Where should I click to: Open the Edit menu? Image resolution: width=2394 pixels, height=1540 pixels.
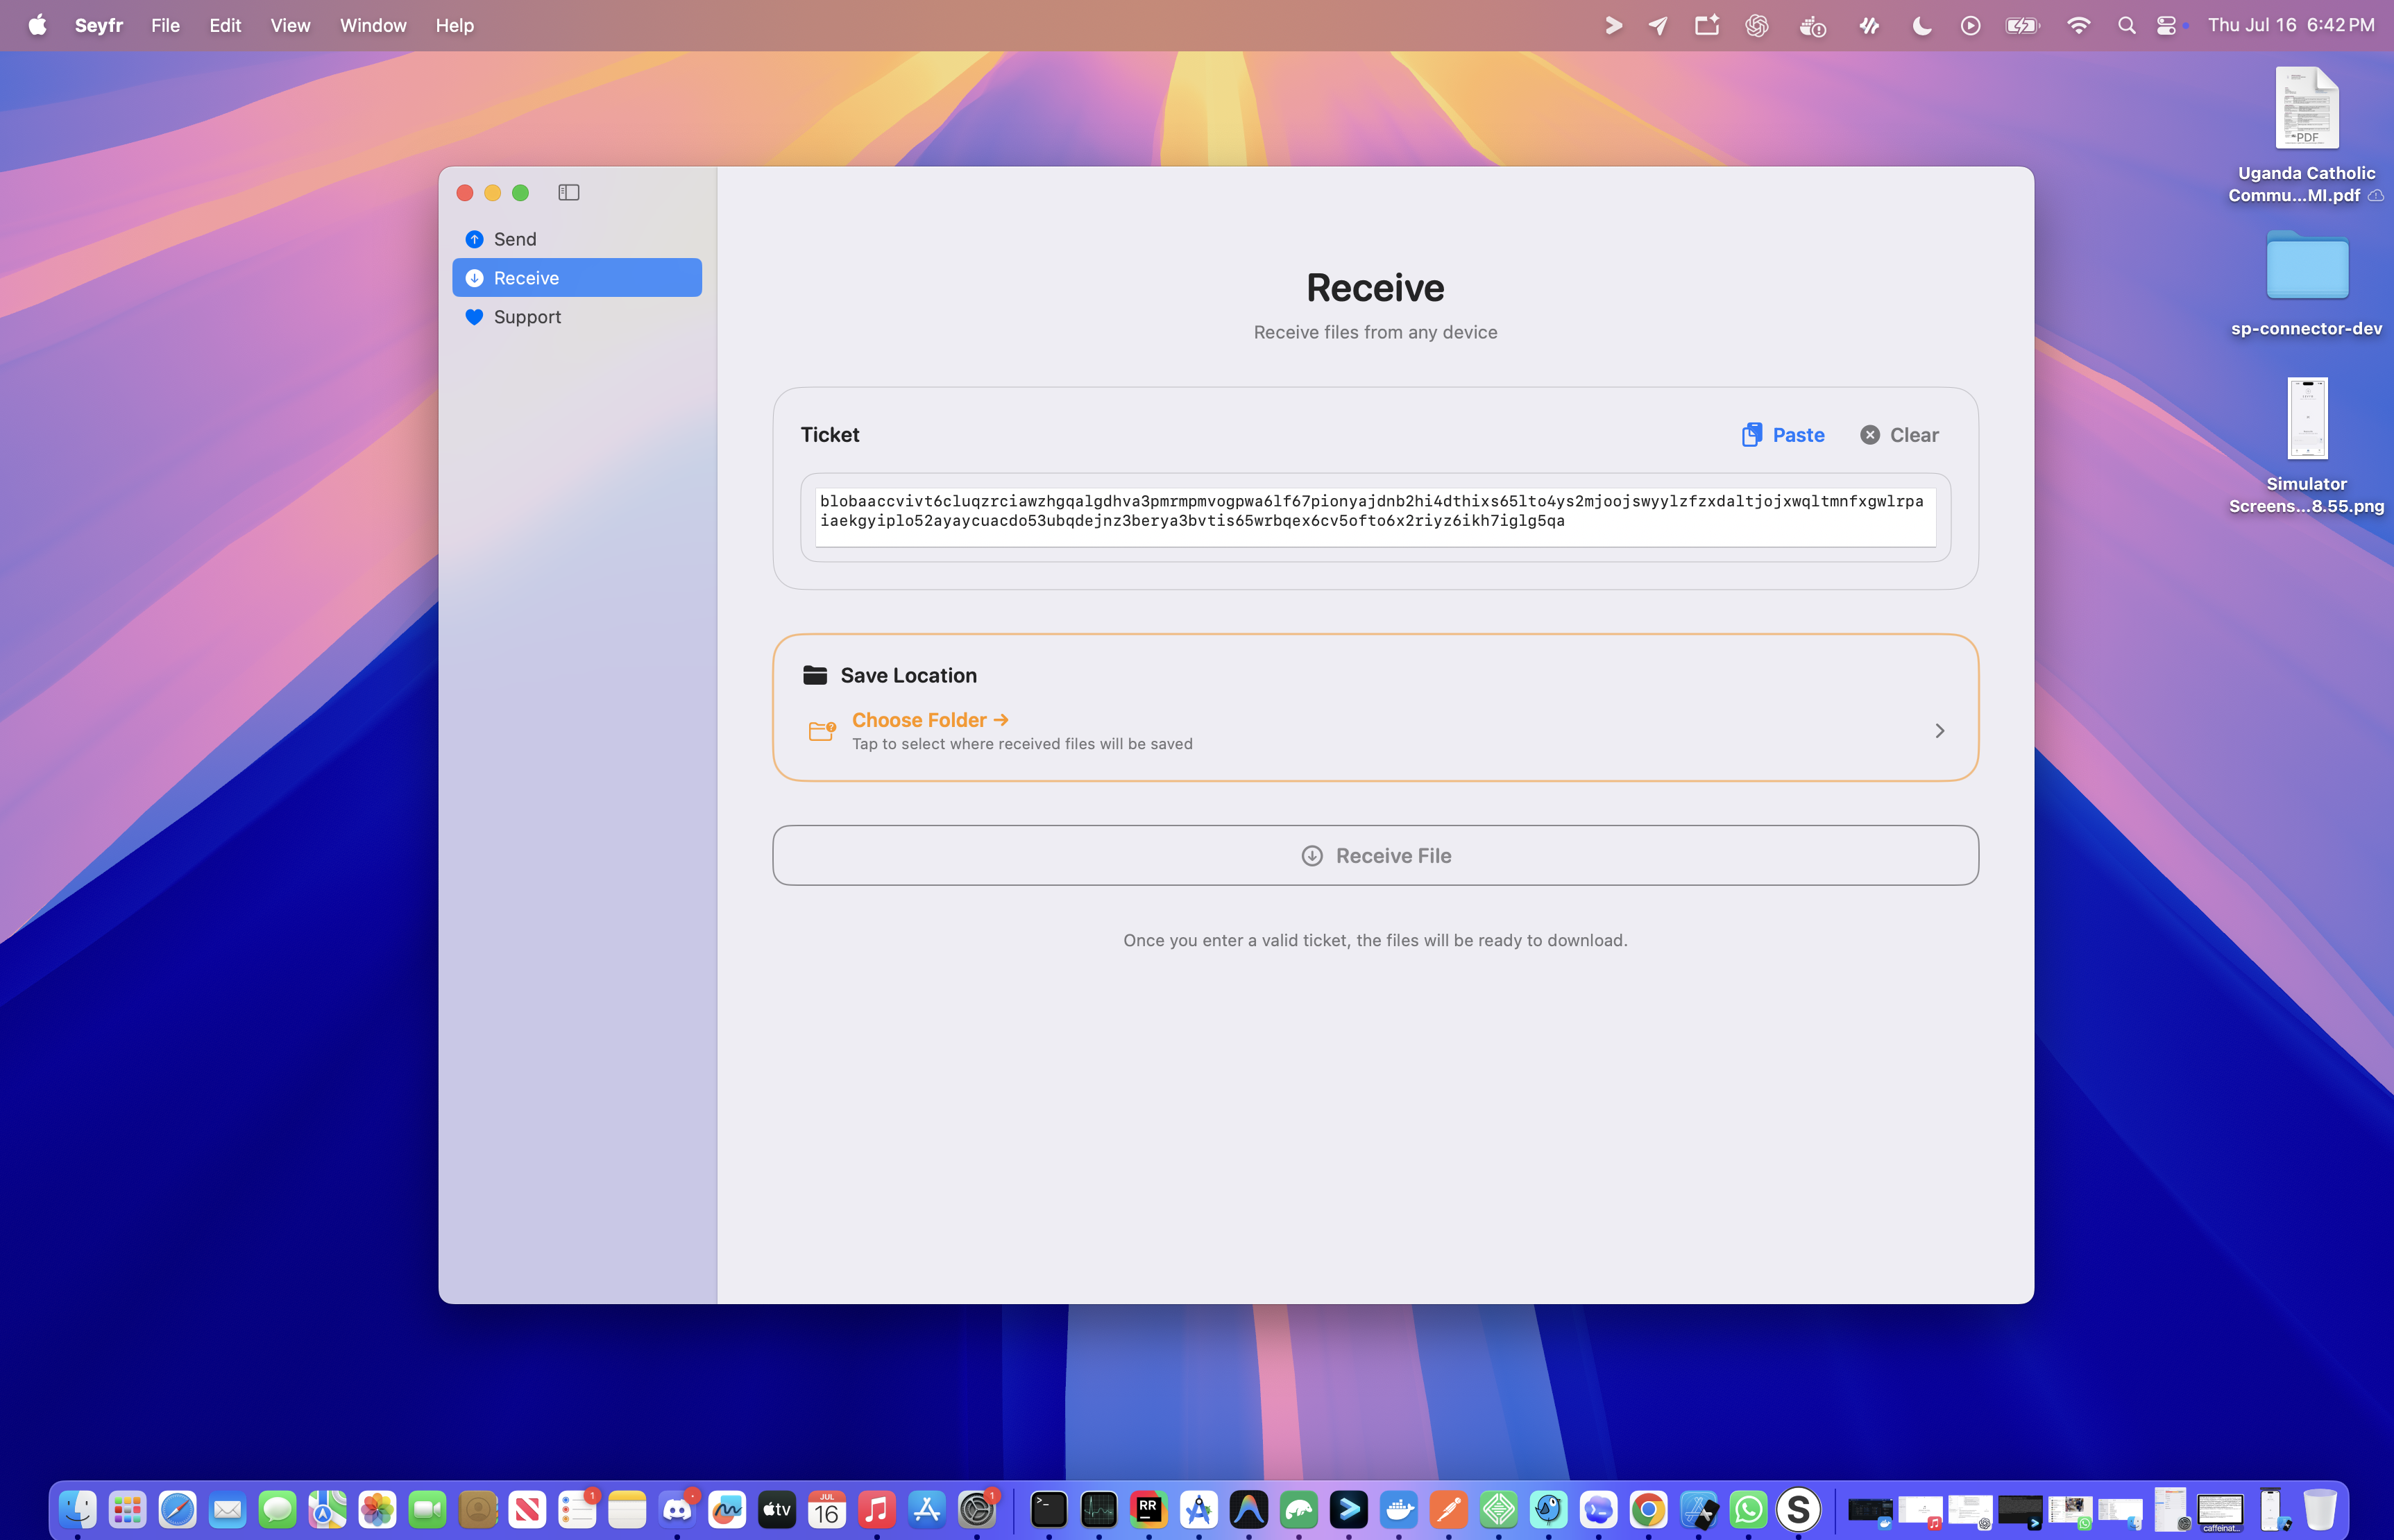pyautogui.click(x=225, y=25)
